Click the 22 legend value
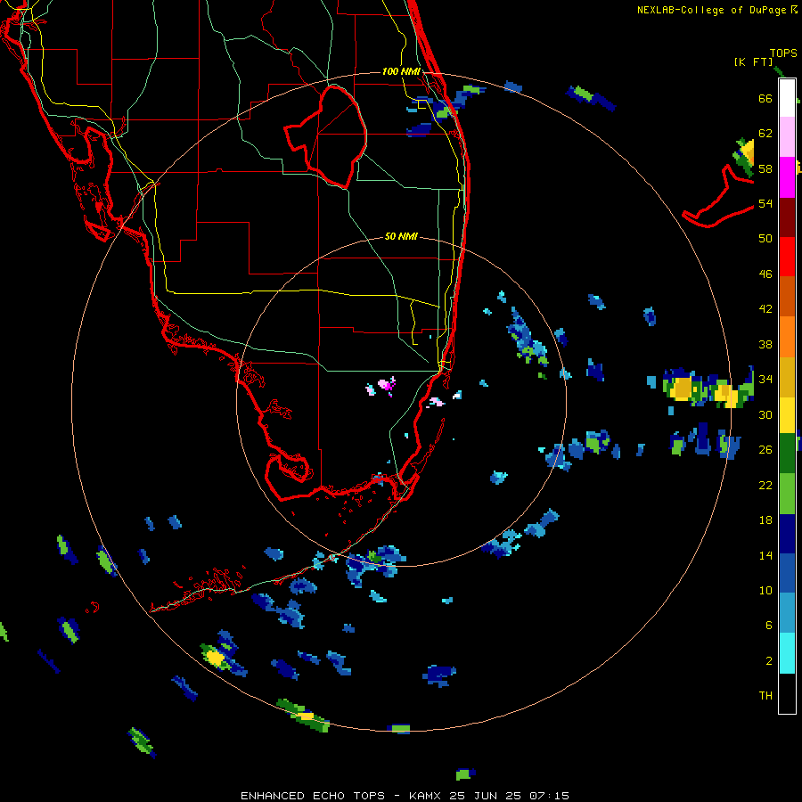This screenshot has height=802, width=802. [x=765, y=485]
